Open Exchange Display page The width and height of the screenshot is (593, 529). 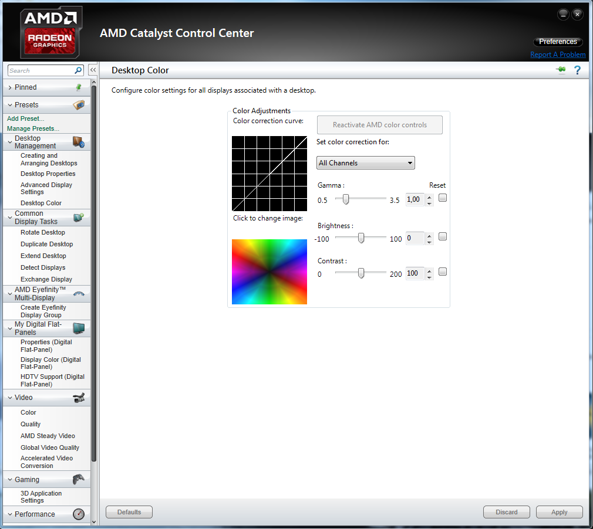(46, 279)
